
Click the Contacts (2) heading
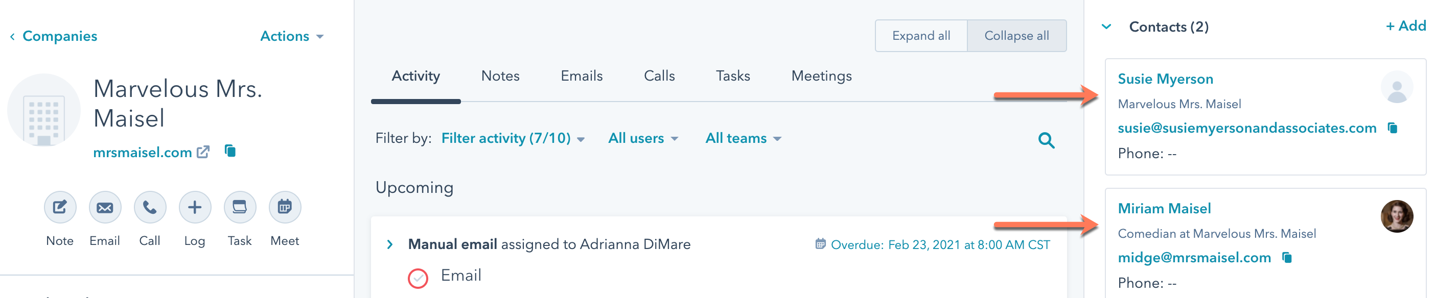(1169, 27)
